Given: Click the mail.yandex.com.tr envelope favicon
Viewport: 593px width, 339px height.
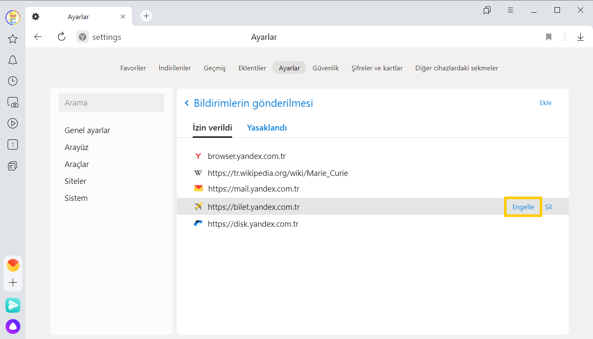Looking at the screenshot, I should click(198, 189).
